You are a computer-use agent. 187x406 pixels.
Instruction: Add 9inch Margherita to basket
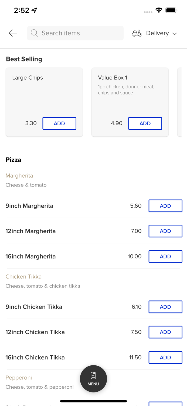(x=165, y=206)
